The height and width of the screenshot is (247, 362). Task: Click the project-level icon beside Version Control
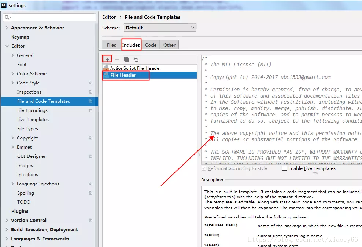point(90,221)
